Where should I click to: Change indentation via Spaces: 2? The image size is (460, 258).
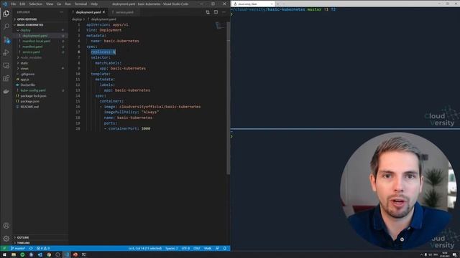pos(172,249)
